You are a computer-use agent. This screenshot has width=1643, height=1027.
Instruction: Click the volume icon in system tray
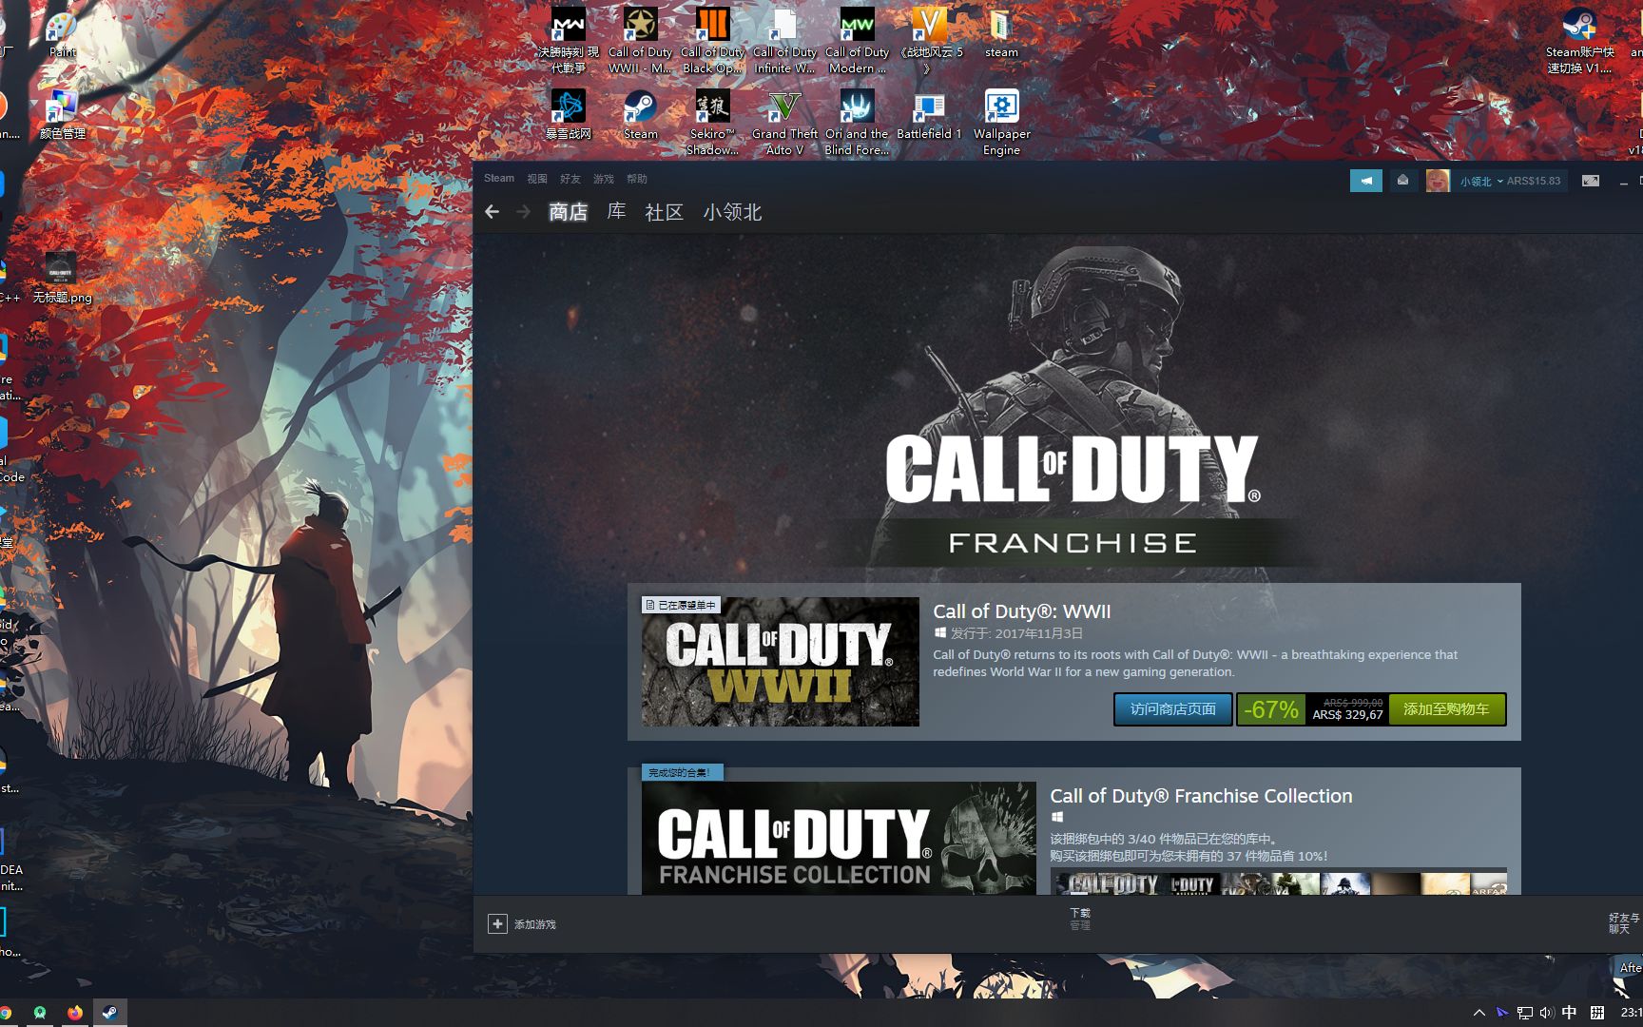pyautogui.click(x=1546, y=1013)
